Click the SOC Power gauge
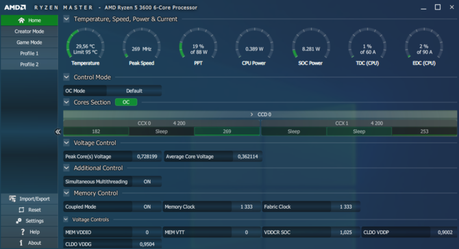 click(x=311, y=47)
